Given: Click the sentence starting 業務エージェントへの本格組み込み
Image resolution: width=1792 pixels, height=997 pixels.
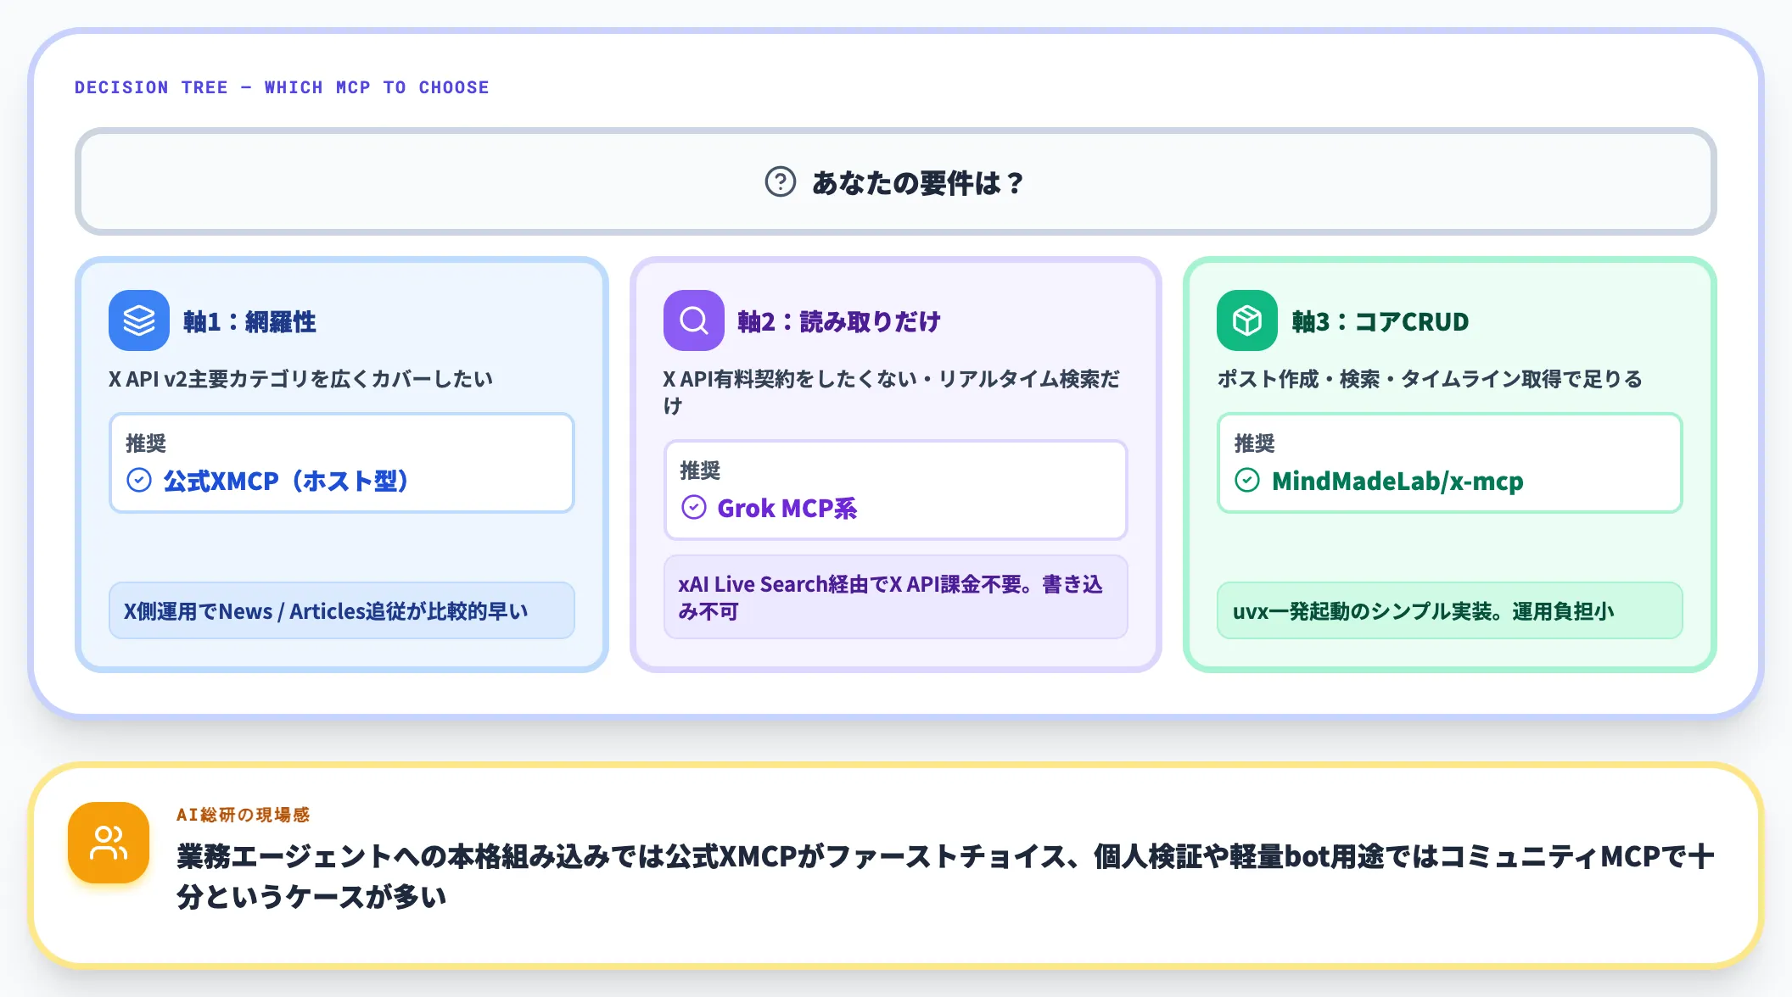Looking at the screenshot, I should [x=945, y=876].
